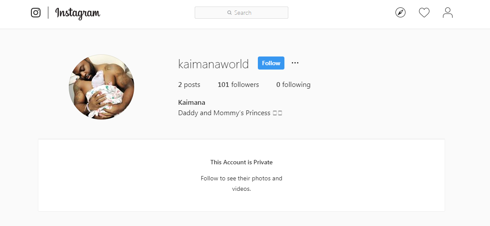Viewport: 490px width, 226px height.
Task: Click the emoji symbols after Princess
Action: click(277, 113)
